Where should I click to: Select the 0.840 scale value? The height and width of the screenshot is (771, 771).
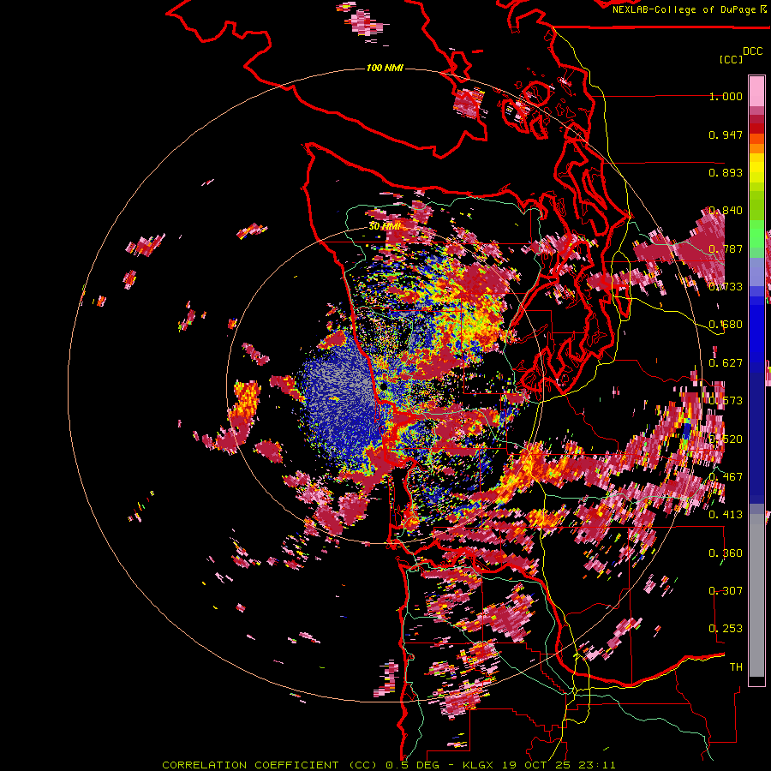(x=726, y=211)
